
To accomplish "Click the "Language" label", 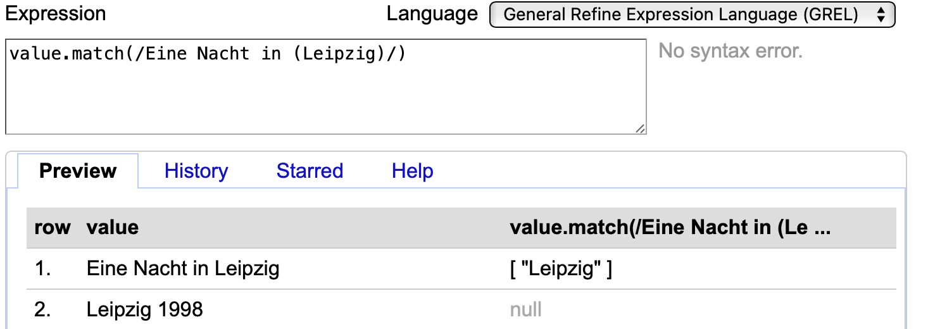I will (x=432, y=14).
